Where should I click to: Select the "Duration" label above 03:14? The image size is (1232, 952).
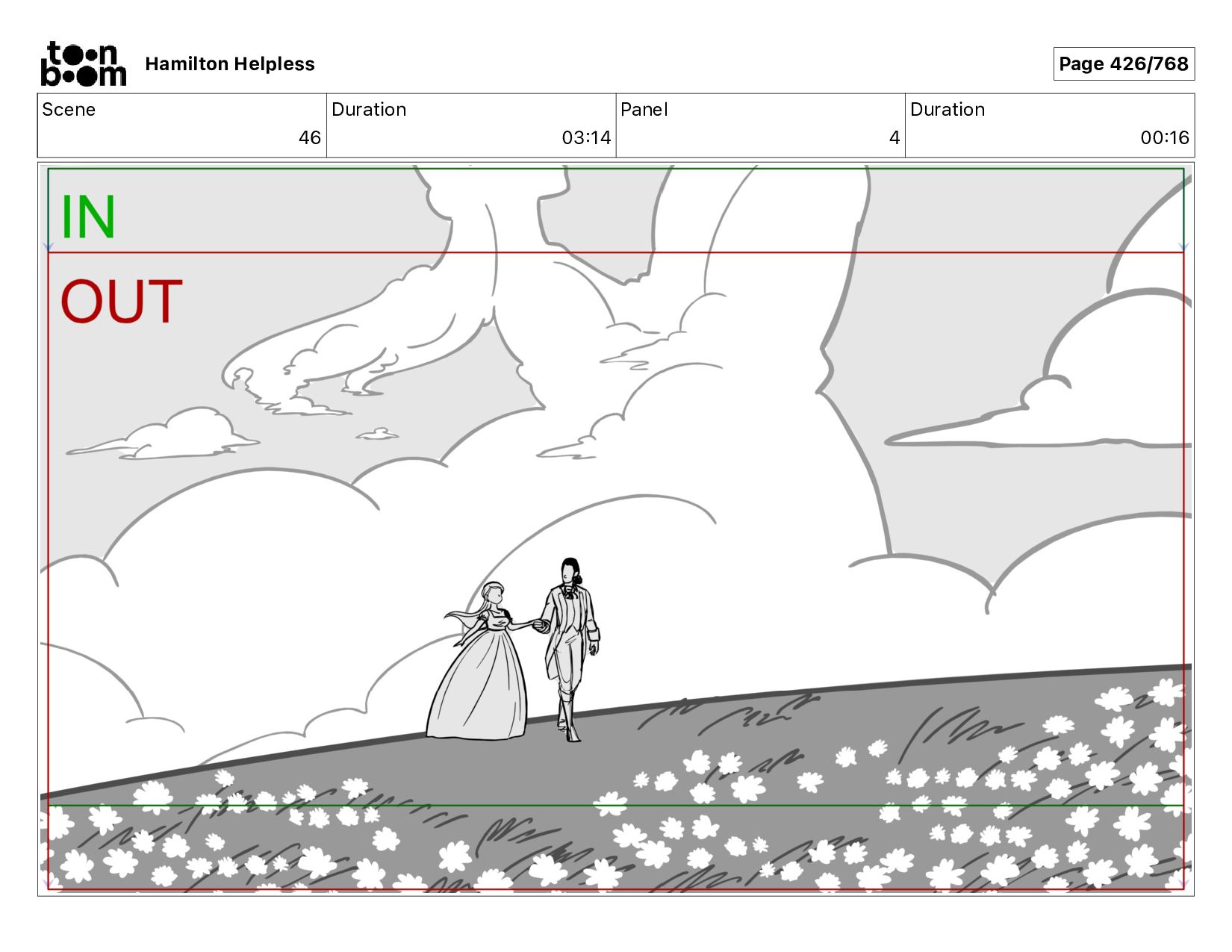369,110
